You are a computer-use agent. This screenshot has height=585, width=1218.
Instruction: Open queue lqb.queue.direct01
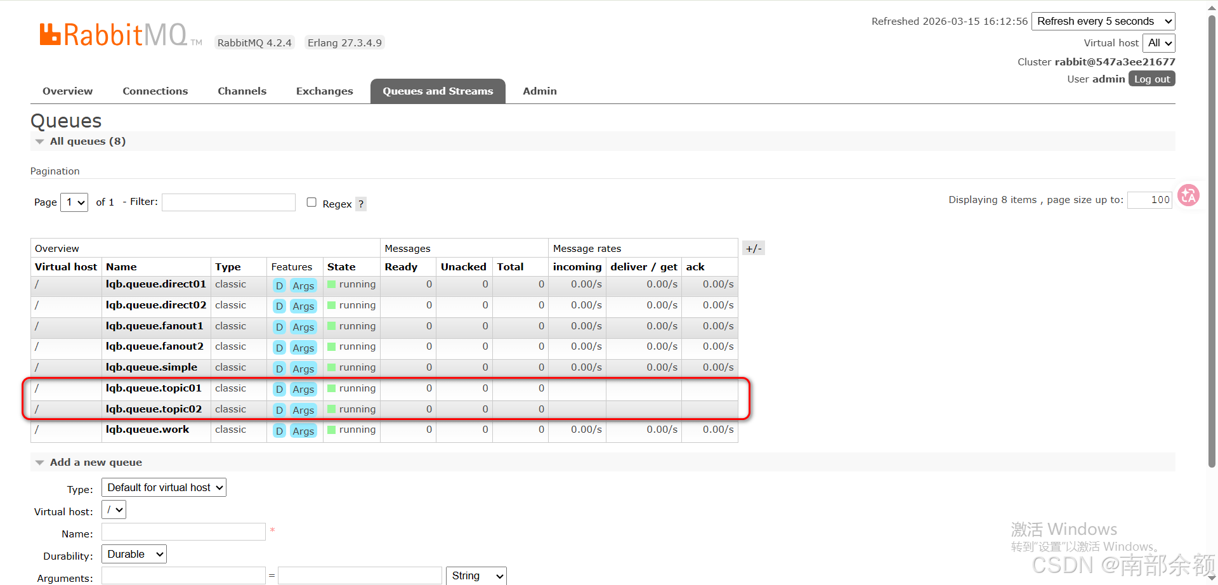[156, 284]
